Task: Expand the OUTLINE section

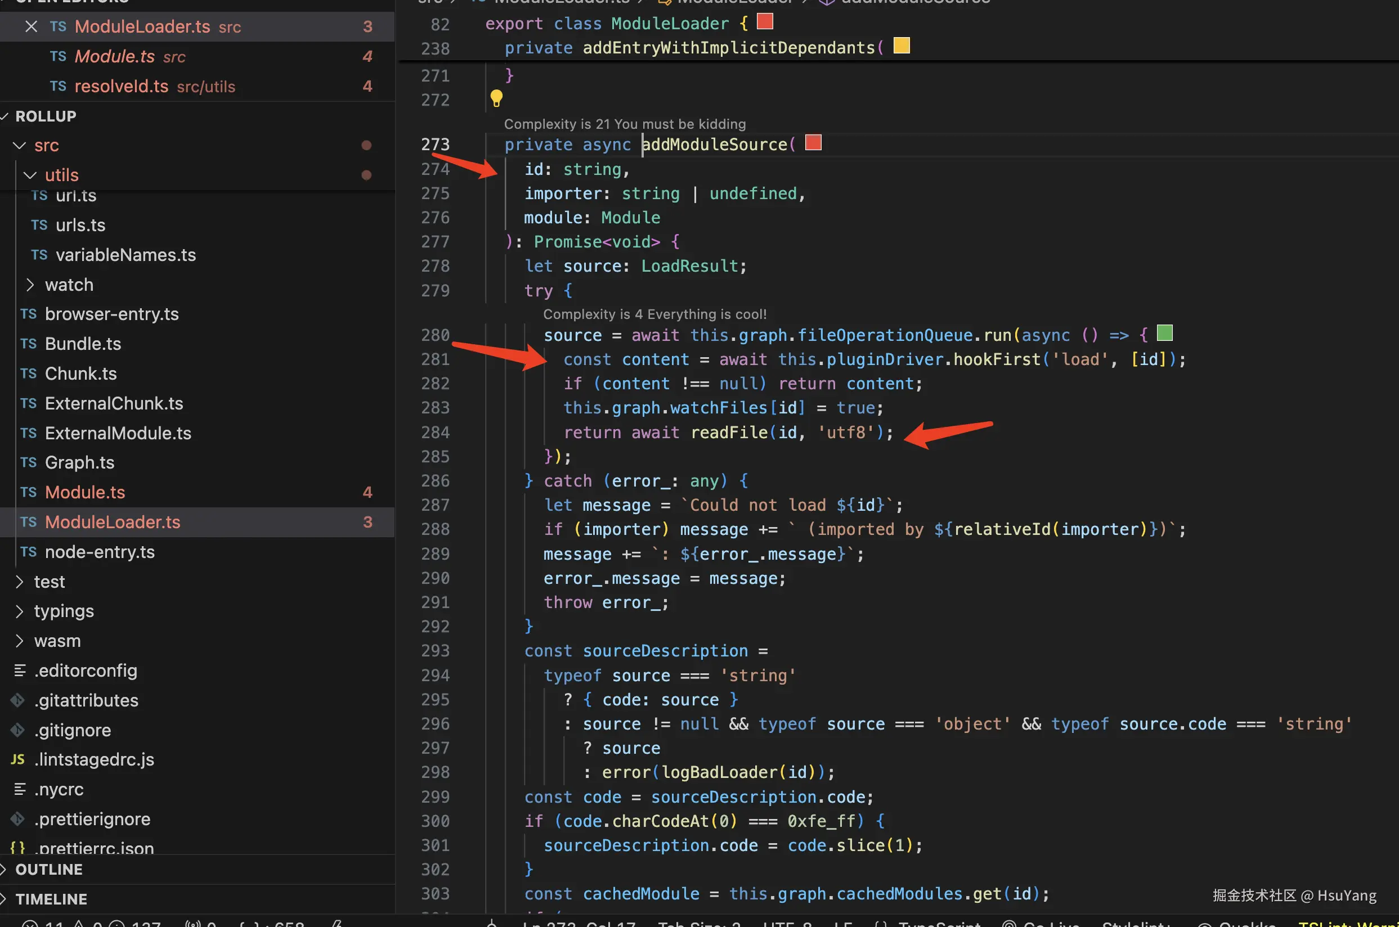Action: point(48,870)
